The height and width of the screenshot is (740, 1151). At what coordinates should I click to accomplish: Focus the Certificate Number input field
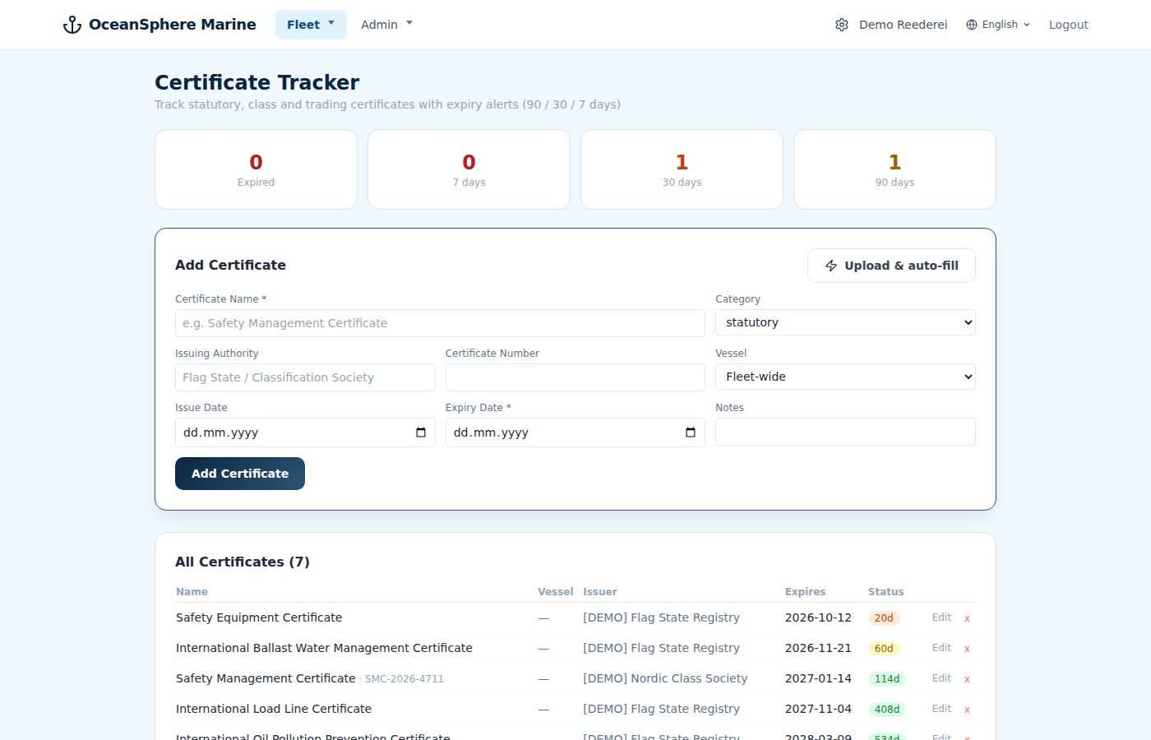coord(575,377)
